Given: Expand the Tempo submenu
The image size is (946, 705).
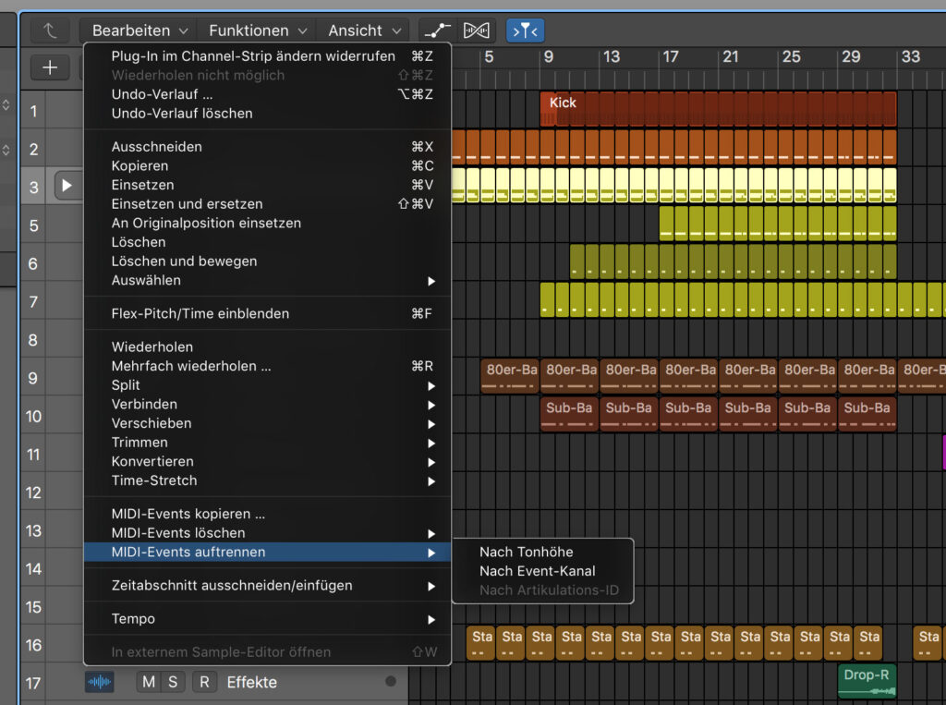Looking at the screenshot, I should 267,619.
